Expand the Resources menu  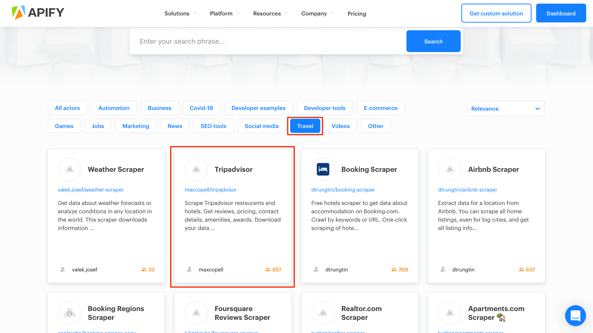270,13
